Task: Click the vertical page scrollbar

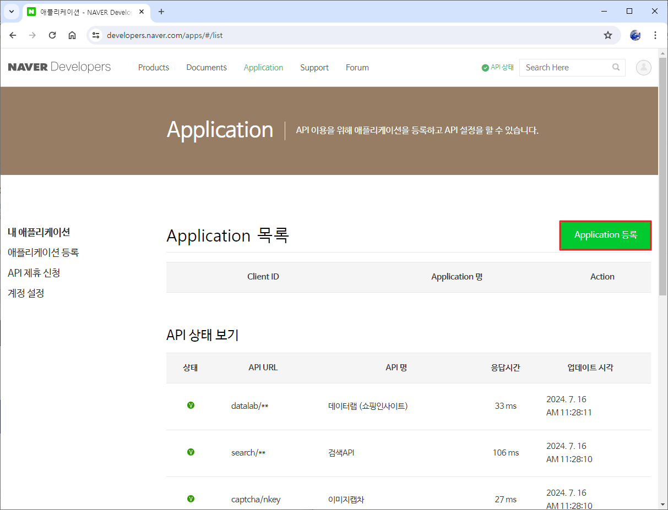Action: [663, 176]
